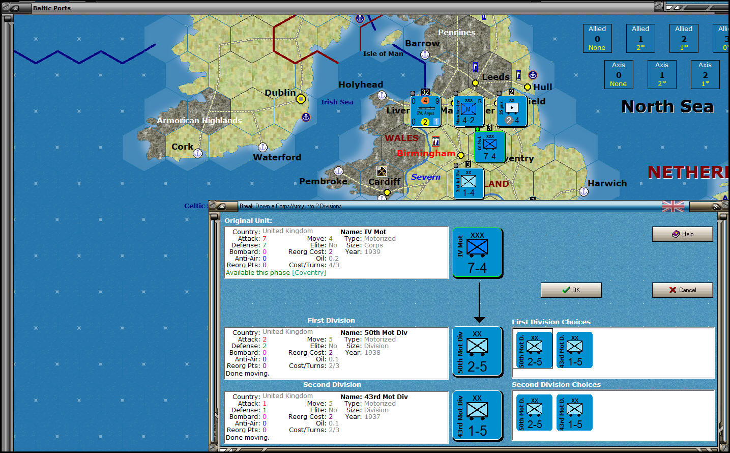Click the Baltic Ports window title icon
This screenshot has width=730, height=453.
[16, 8]
